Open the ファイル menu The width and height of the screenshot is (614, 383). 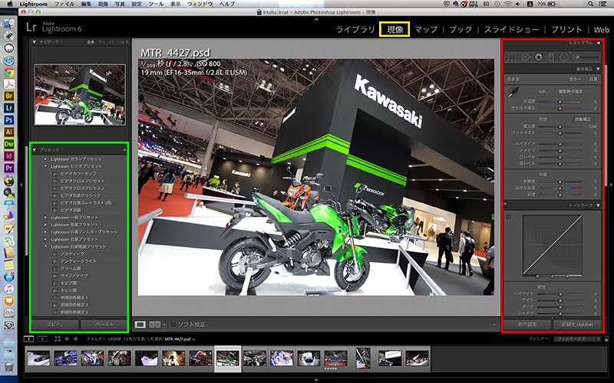[64, 4]
